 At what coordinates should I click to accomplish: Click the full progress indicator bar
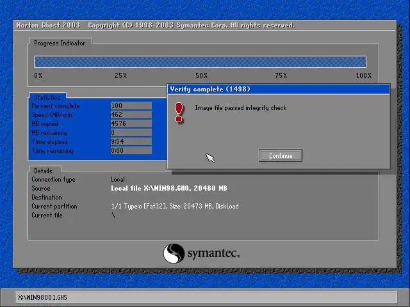coord(200,62)
